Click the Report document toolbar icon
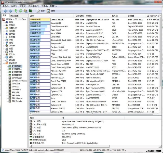The width and height of the screenshot is (163, 153). tap(38, 11)
